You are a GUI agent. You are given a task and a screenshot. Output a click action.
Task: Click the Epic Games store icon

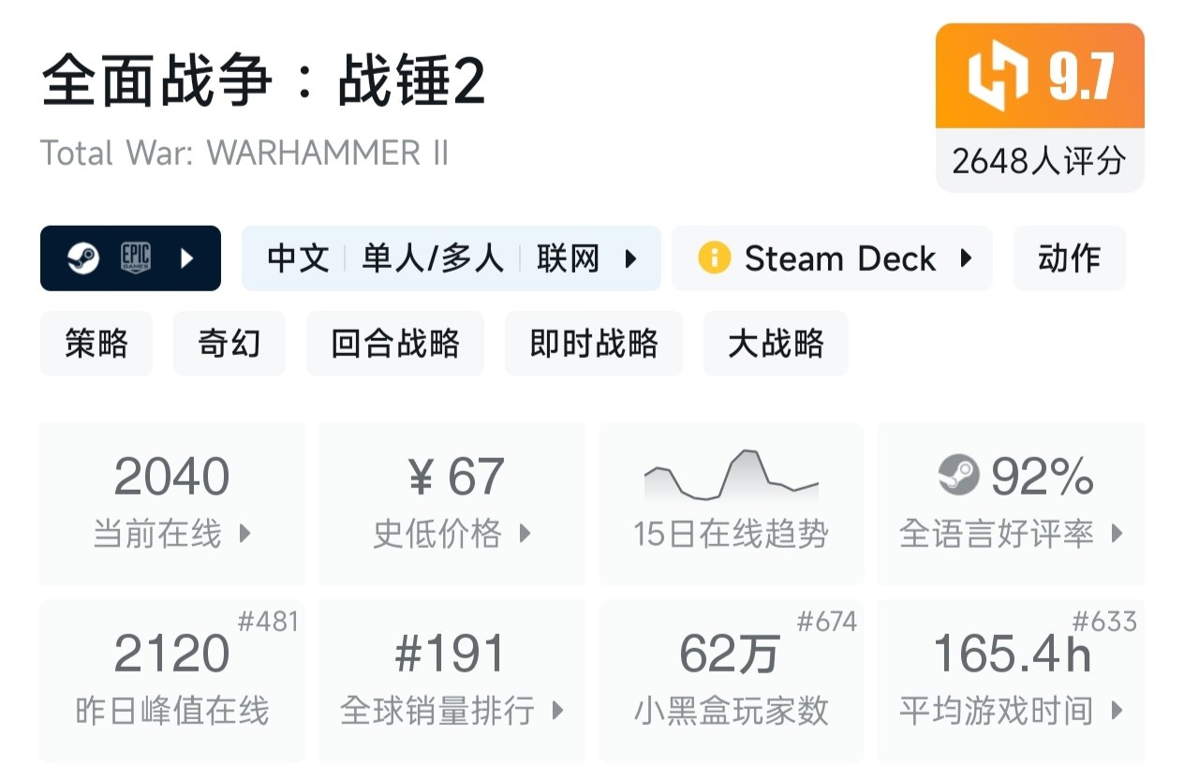[136, 258]
